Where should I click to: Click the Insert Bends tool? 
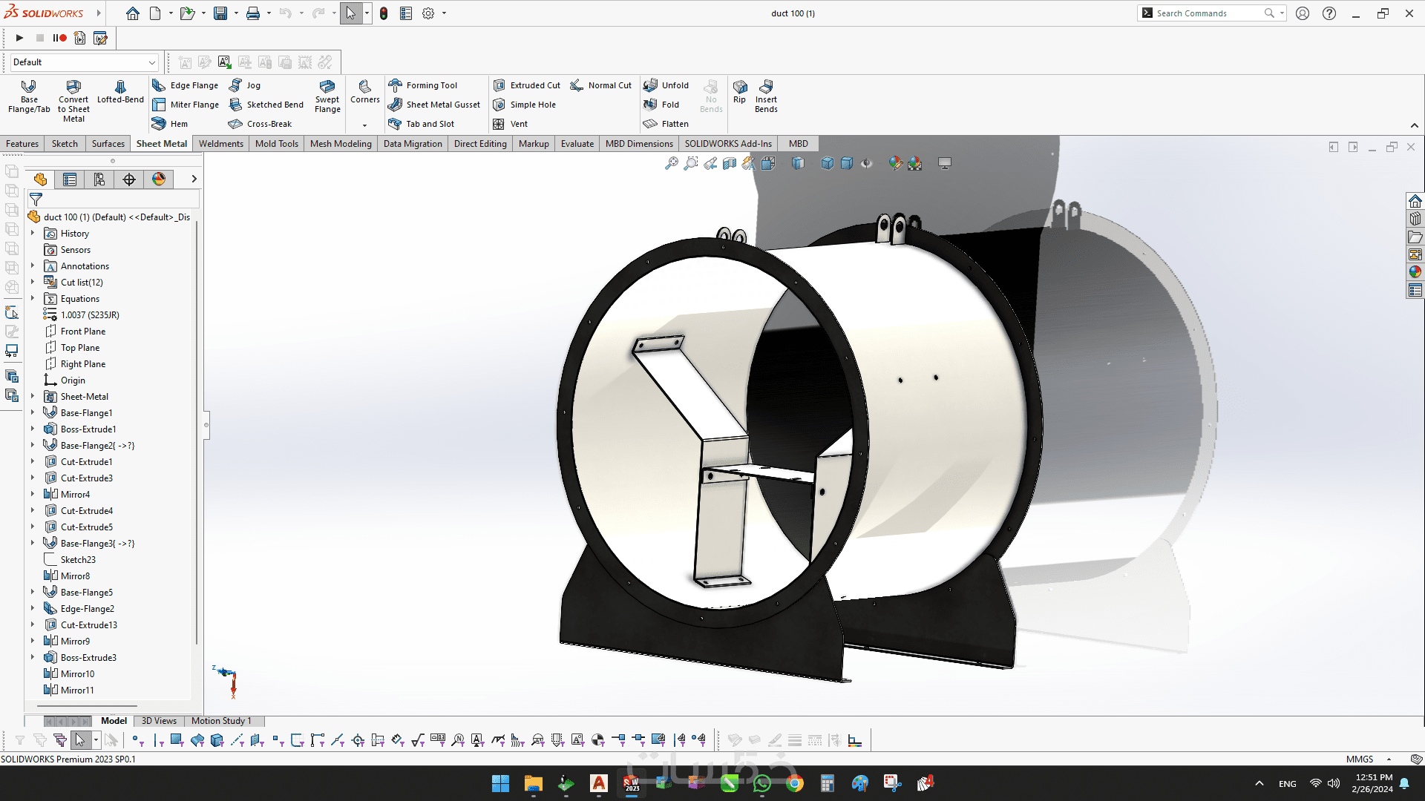click(766, 96)
